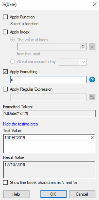Select The value at index radio button
Image resolution: width=99 pixels, height=200 pixels.
click(12, 40)
